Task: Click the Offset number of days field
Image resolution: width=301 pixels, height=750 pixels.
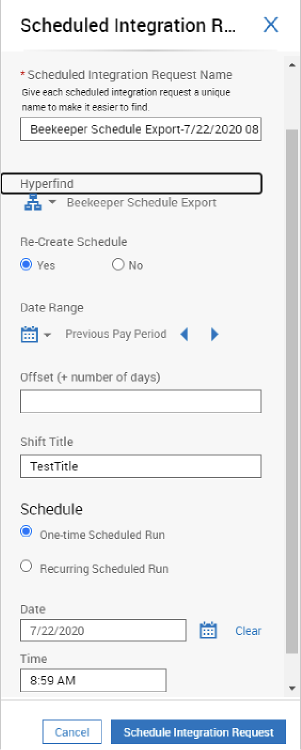Action: (x=140, y=401)
